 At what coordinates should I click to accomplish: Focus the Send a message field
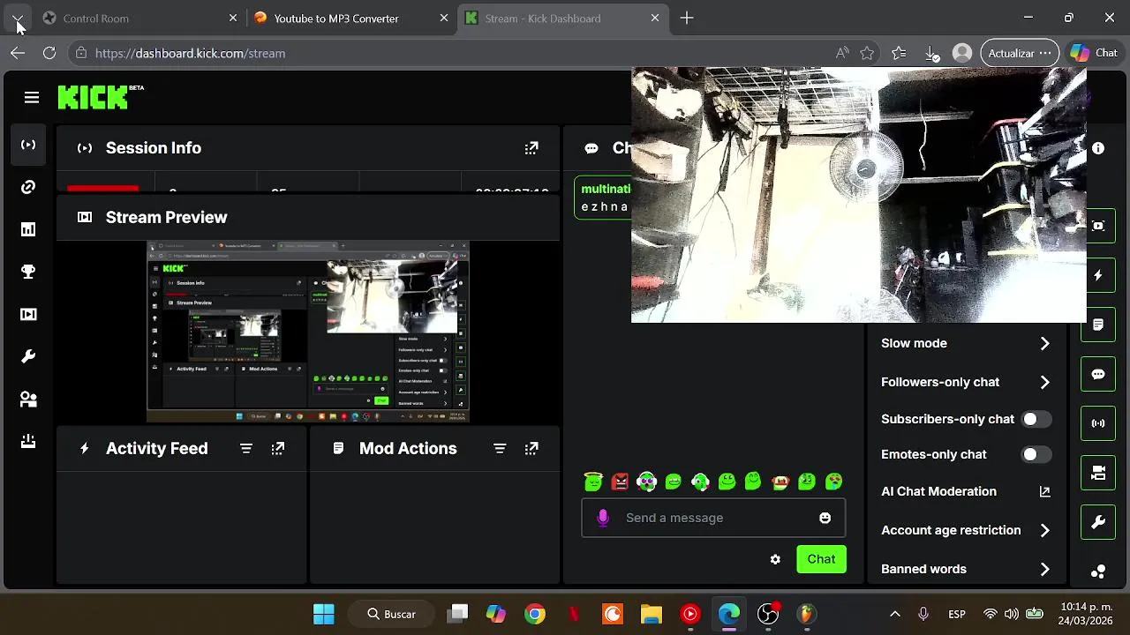[713, 518]
